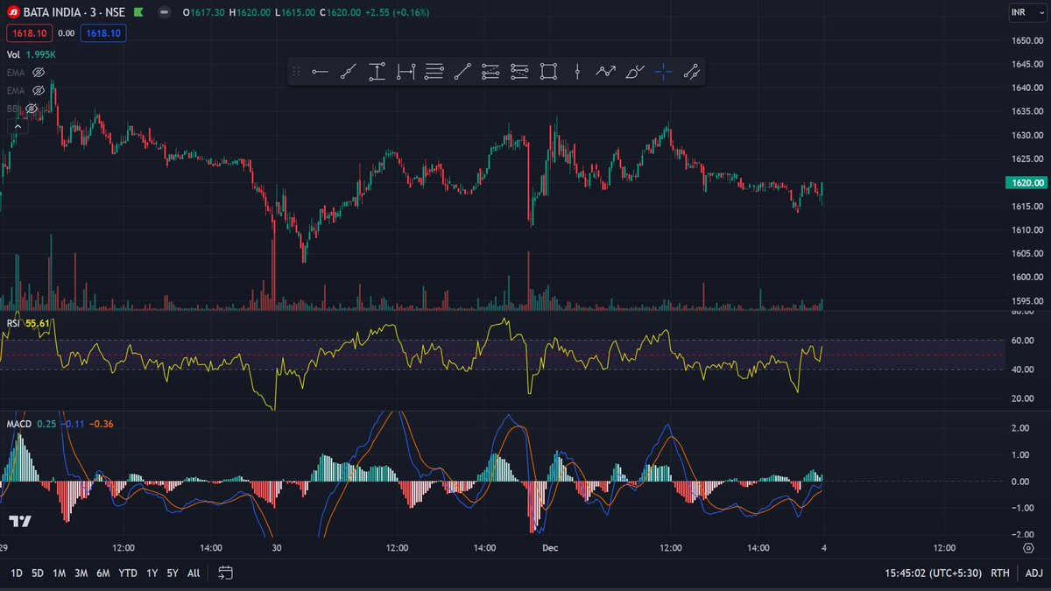1051x591 pixels.
Task: Activate the blue crosshair cursor tool
Action: point(663,72)
